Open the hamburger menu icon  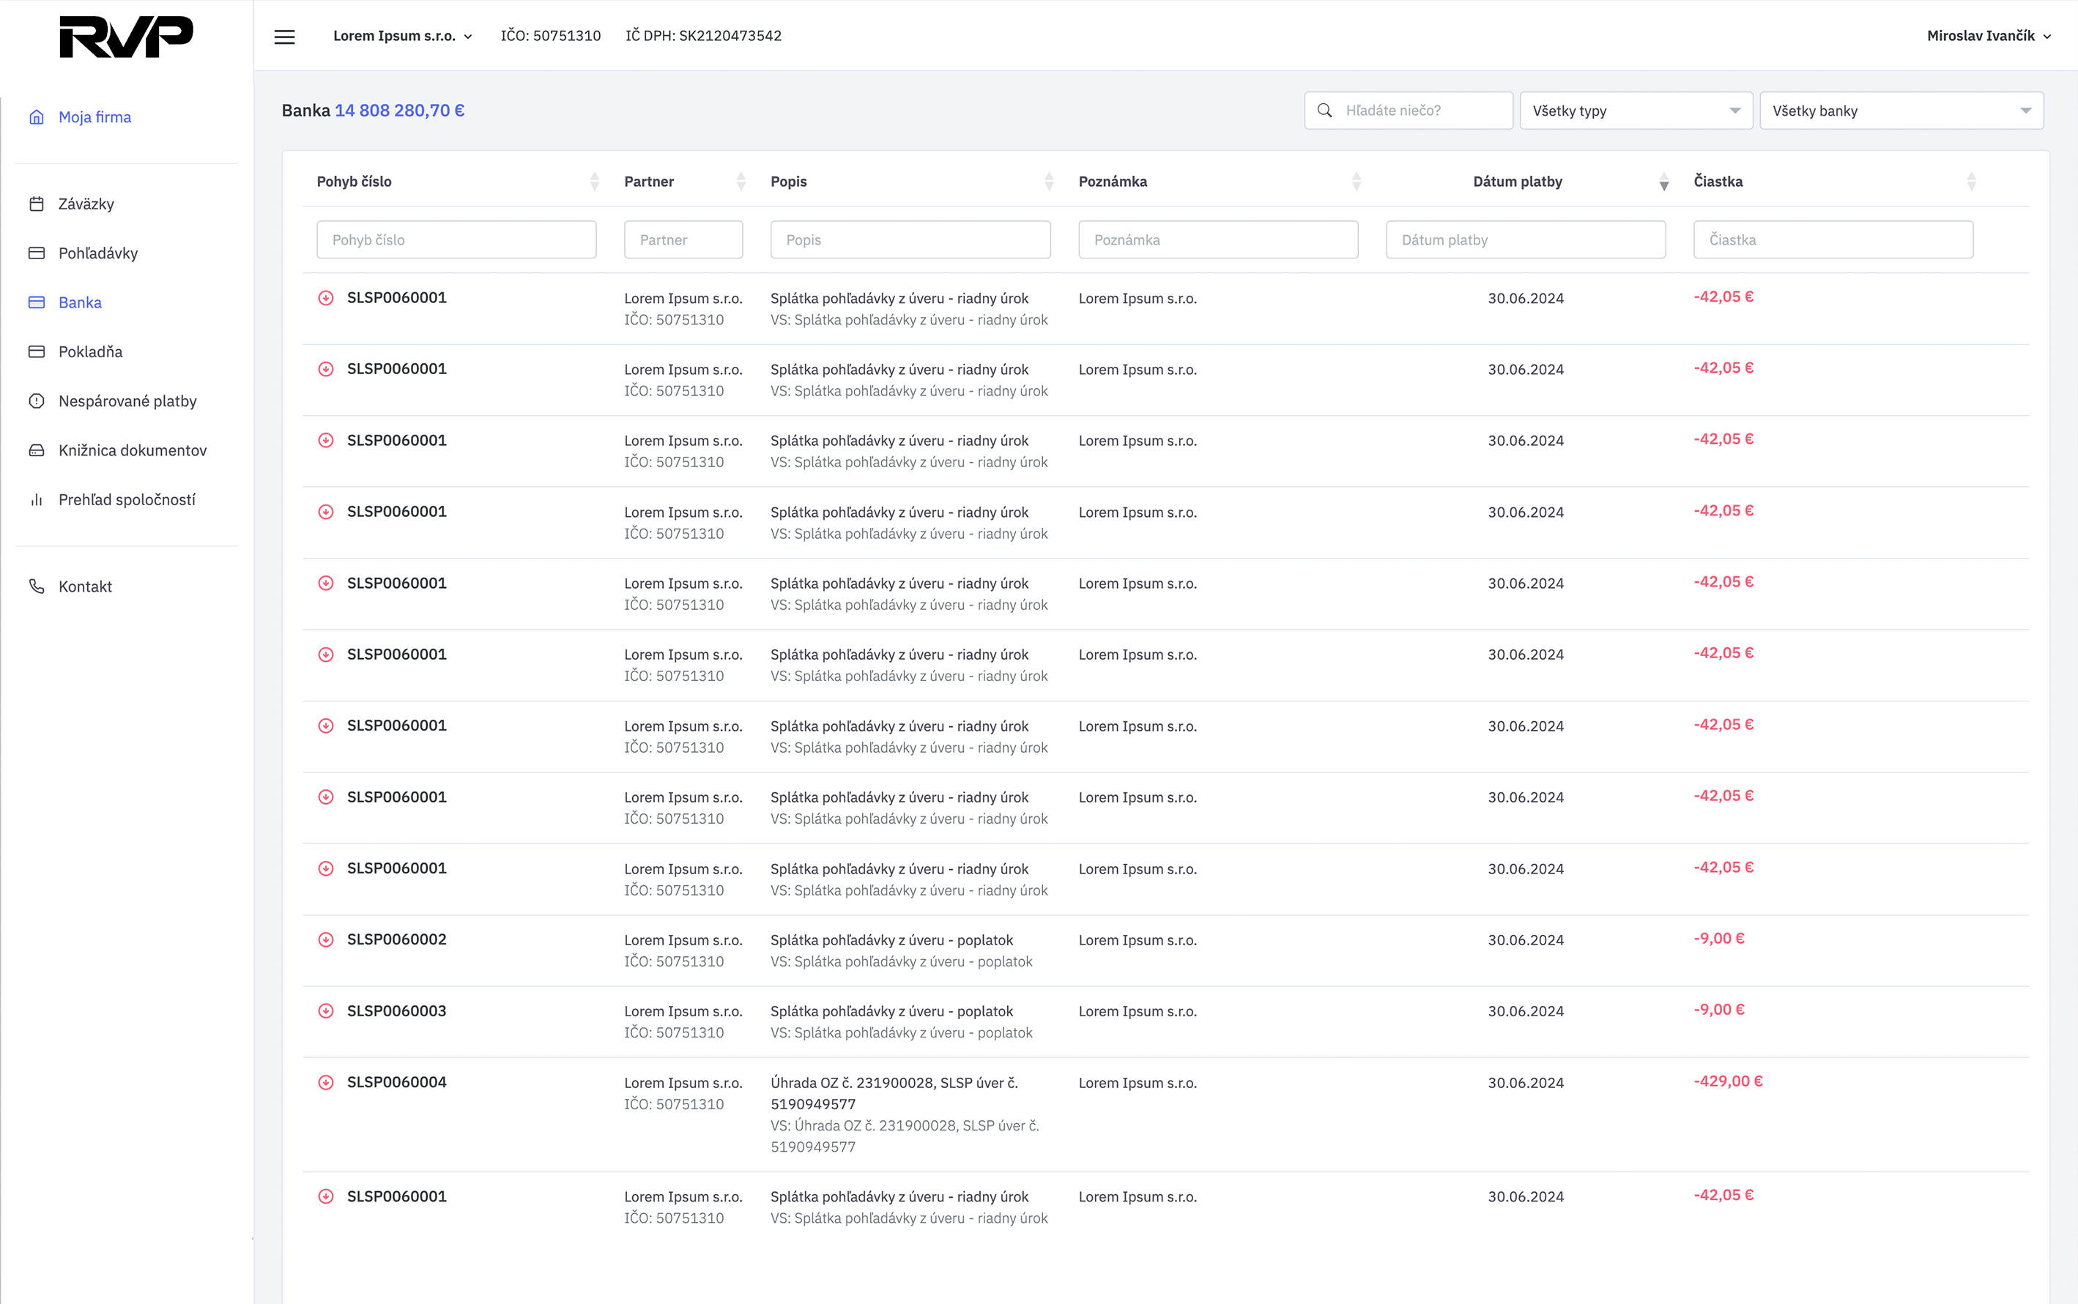(x=285, y=36)
